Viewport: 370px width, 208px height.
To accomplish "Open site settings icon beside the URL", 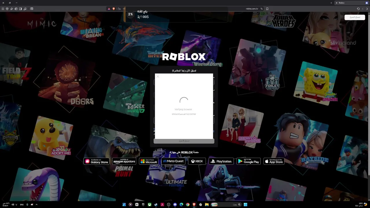I will (262, 9).
